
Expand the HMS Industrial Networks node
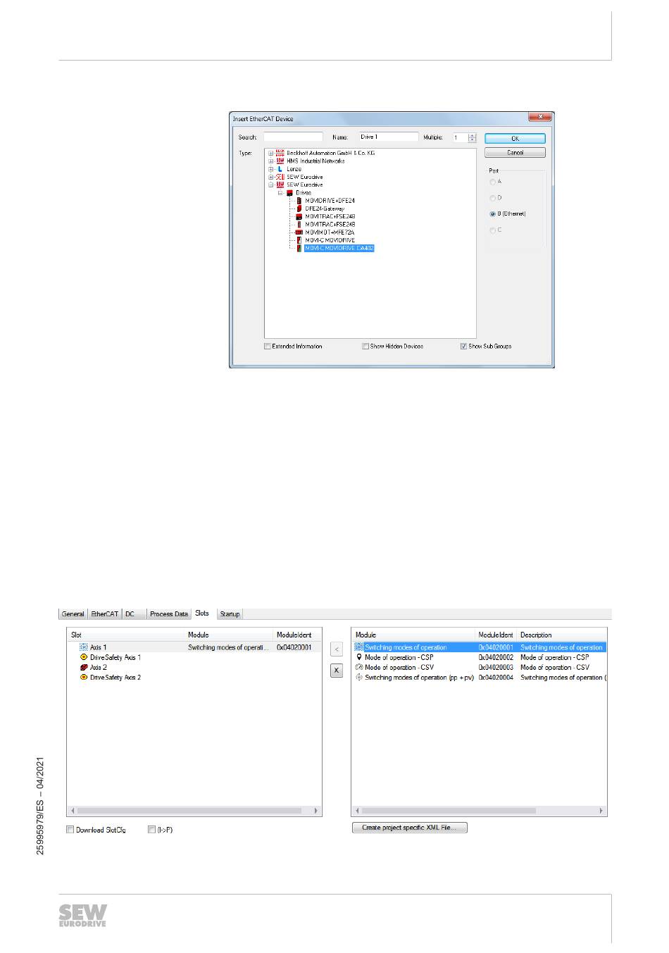270,161
